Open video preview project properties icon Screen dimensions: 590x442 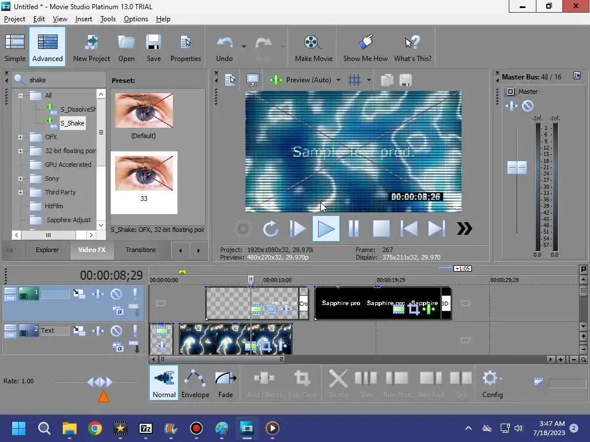[x=230, y=79]
